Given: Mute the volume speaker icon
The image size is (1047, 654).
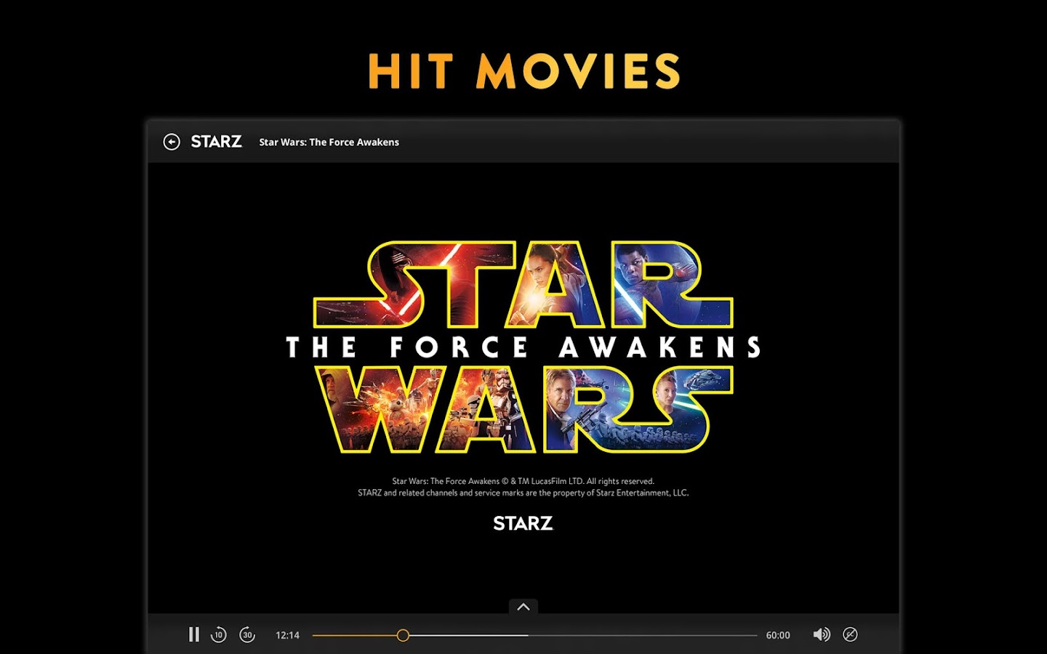Looking at the screenshot, I should pyautogui.click(x=822, y=634).
